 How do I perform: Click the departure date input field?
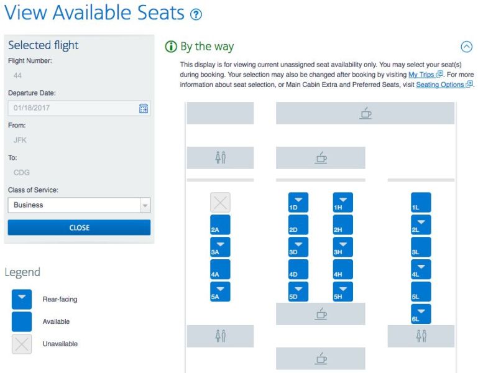coord(73,108)
